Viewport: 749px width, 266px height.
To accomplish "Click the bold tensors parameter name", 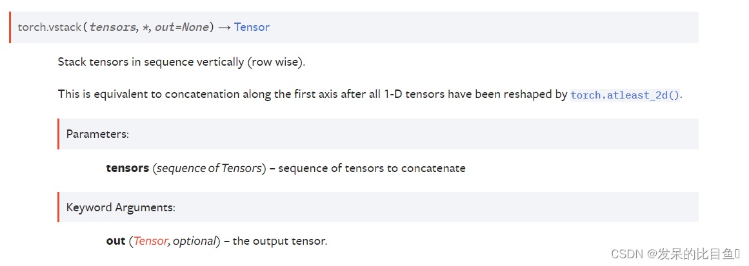I will [x=128, y=168].
